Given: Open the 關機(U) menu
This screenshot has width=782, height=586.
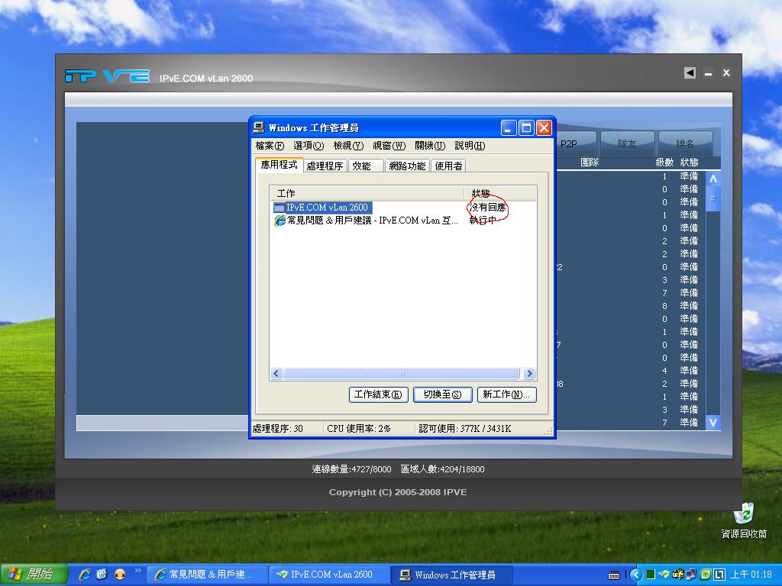Looking at the screenshot, I should [x=430, y=146].
